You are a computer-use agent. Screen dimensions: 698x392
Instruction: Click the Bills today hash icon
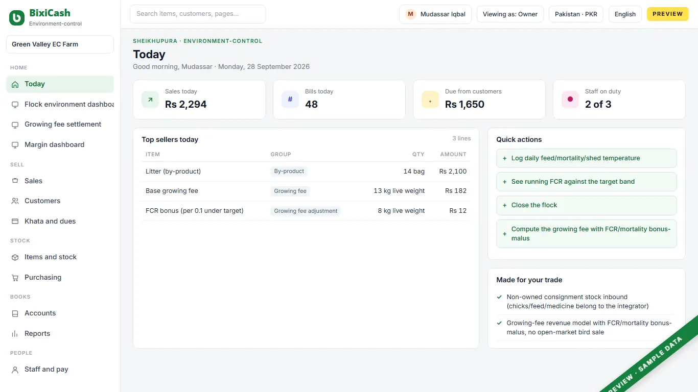click(x=290, y=100)
